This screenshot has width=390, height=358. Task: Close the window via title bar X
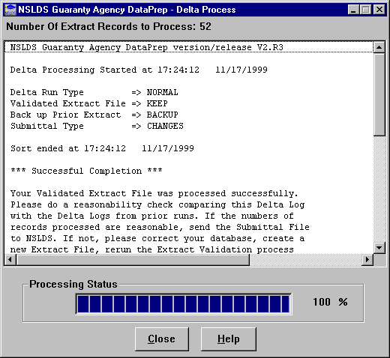(x=379, y=10)
